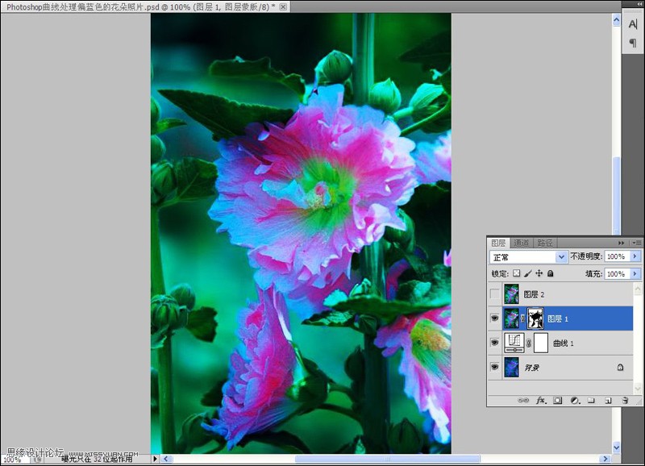Open the layer styles fx menu
This screenshot has width=645, height=466.
pos(540,397)
